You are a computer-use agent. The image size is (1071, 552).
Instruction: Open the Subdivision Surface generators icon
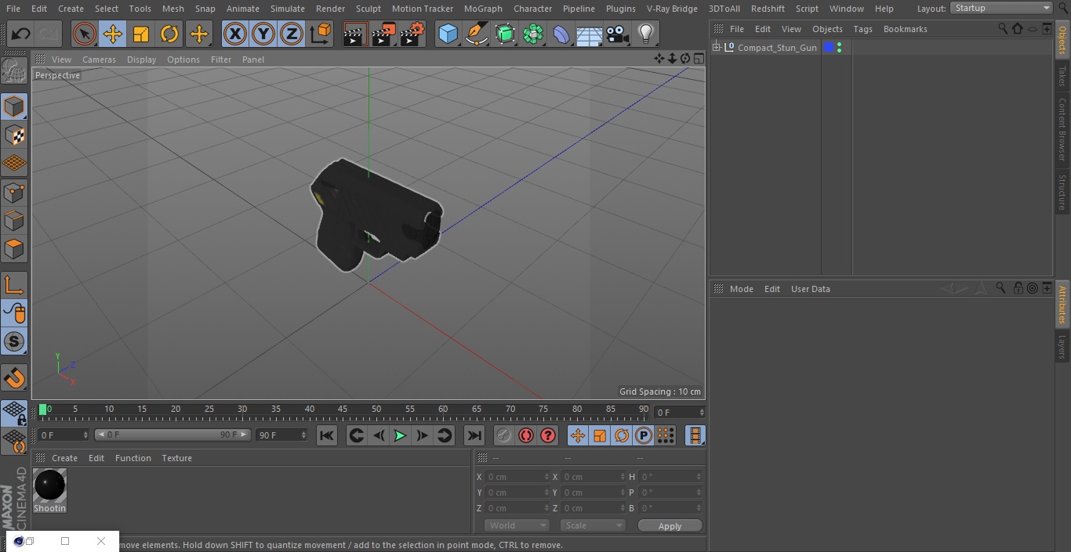tap(505, 34)
